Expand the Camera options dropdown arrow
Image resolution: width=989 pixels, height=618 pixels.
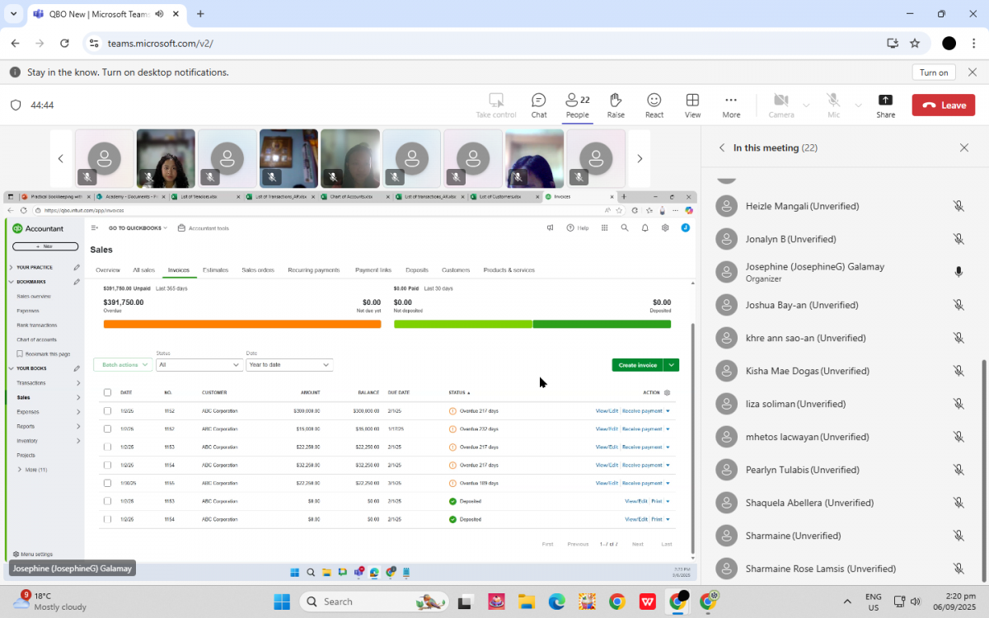(x=806, y=105)
